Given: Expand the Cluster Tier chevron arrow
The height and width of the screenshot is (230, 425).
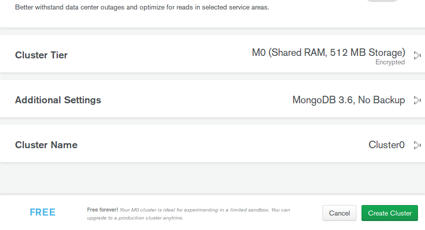Looking at the screenshot, I should (417, 55).
